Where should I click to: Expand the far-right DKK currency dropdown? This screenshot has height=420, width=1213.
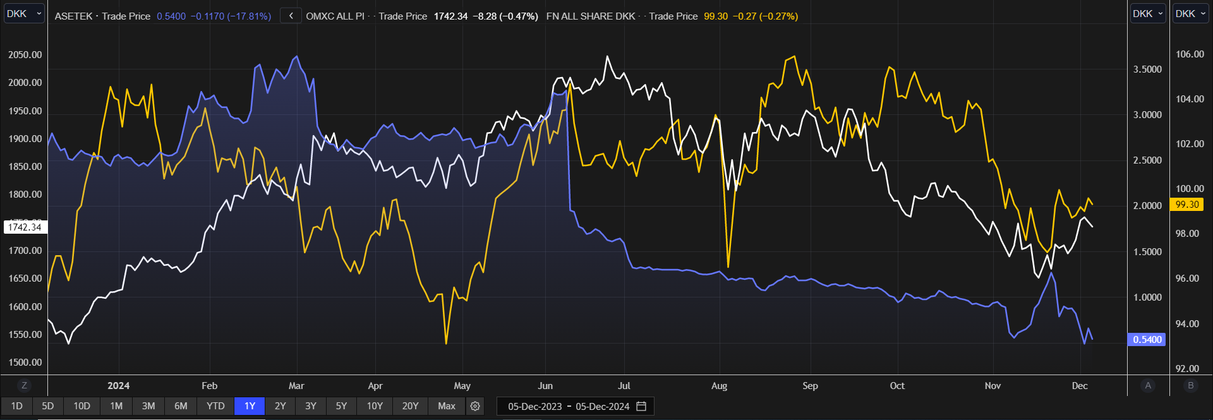pos(1191,14)
